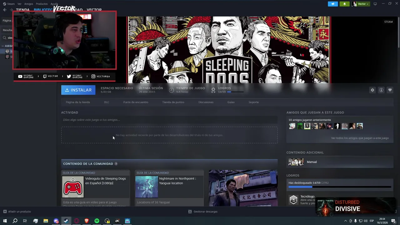Viewport: 400px width, 225px height.
Task: Open Nightmare in Northpoint Yaoguai guide
Action: [x=177, y=181]
